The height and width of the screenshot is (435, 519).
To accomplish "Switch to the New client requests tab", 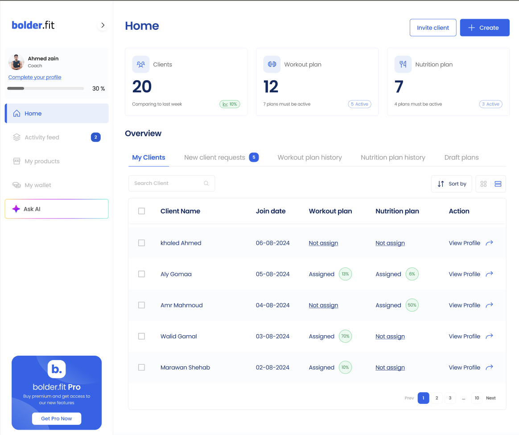I will coord(215,157).
